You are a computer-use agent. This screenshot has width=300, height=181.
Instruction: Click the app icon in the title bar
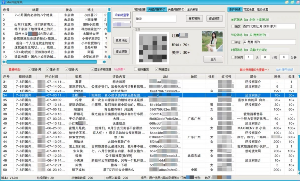(3, 2)
